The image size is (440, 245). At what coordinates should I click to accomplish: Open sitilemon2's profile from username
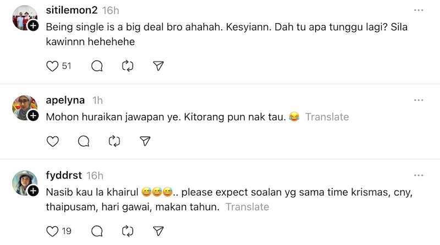pos(71,10)
